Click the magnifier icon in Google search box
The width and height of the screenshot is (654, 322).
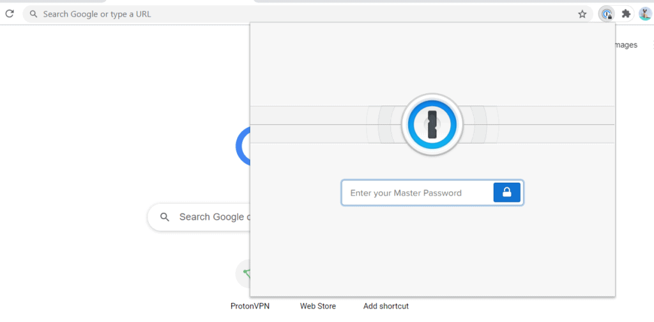pyautogui.click(x=165, y=217)
